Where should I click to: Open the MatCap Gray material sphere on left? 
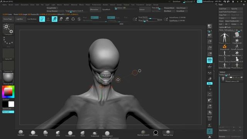8,78
